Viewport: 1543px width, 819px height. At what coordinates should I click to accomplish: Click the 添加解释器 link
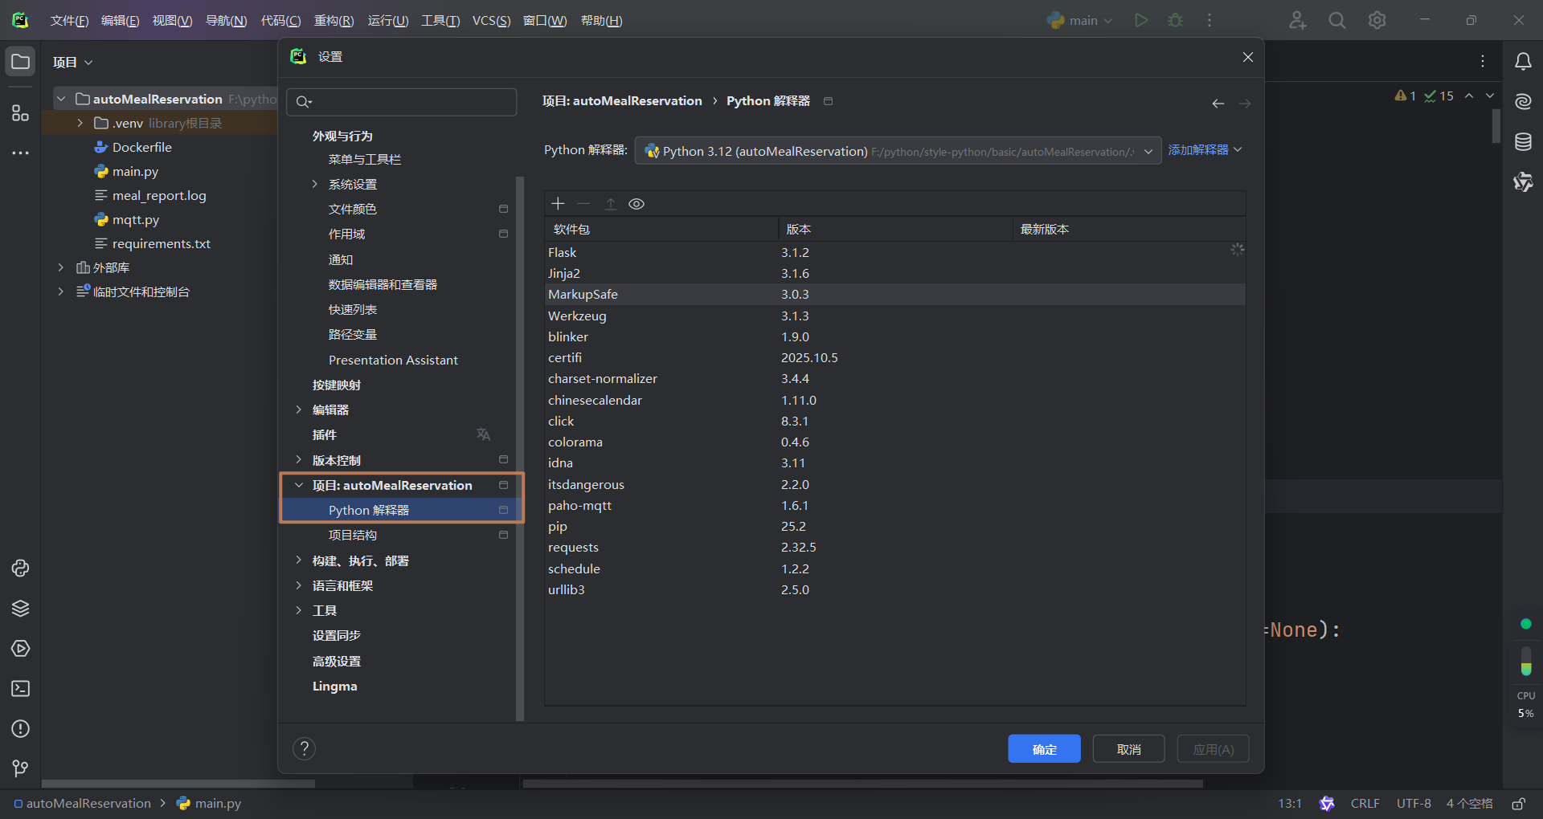pyautogui.click(x=1205, y=150)
